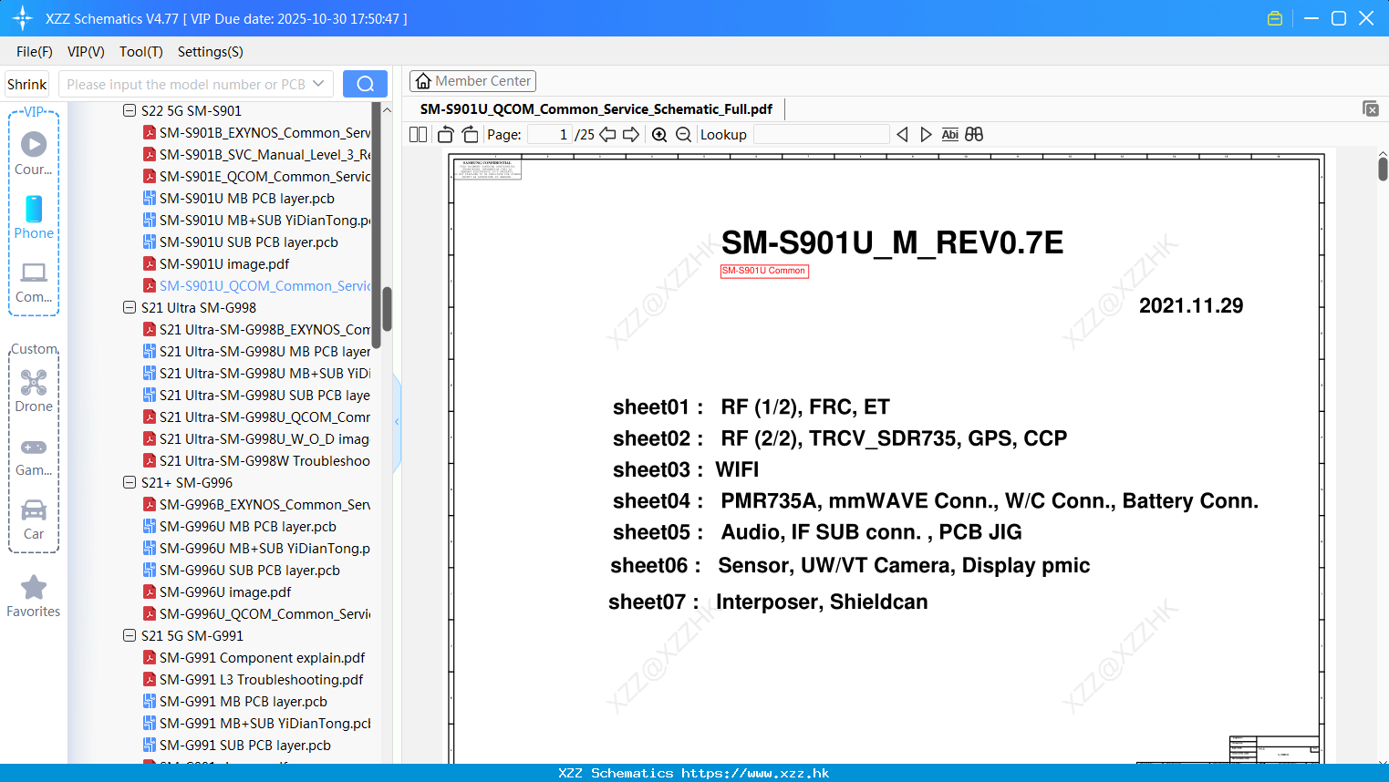The image size is (1389, 782).
Task: Select the highlighted SM-S901U_QCOM_Common_Service file
Action: [256, 285]
